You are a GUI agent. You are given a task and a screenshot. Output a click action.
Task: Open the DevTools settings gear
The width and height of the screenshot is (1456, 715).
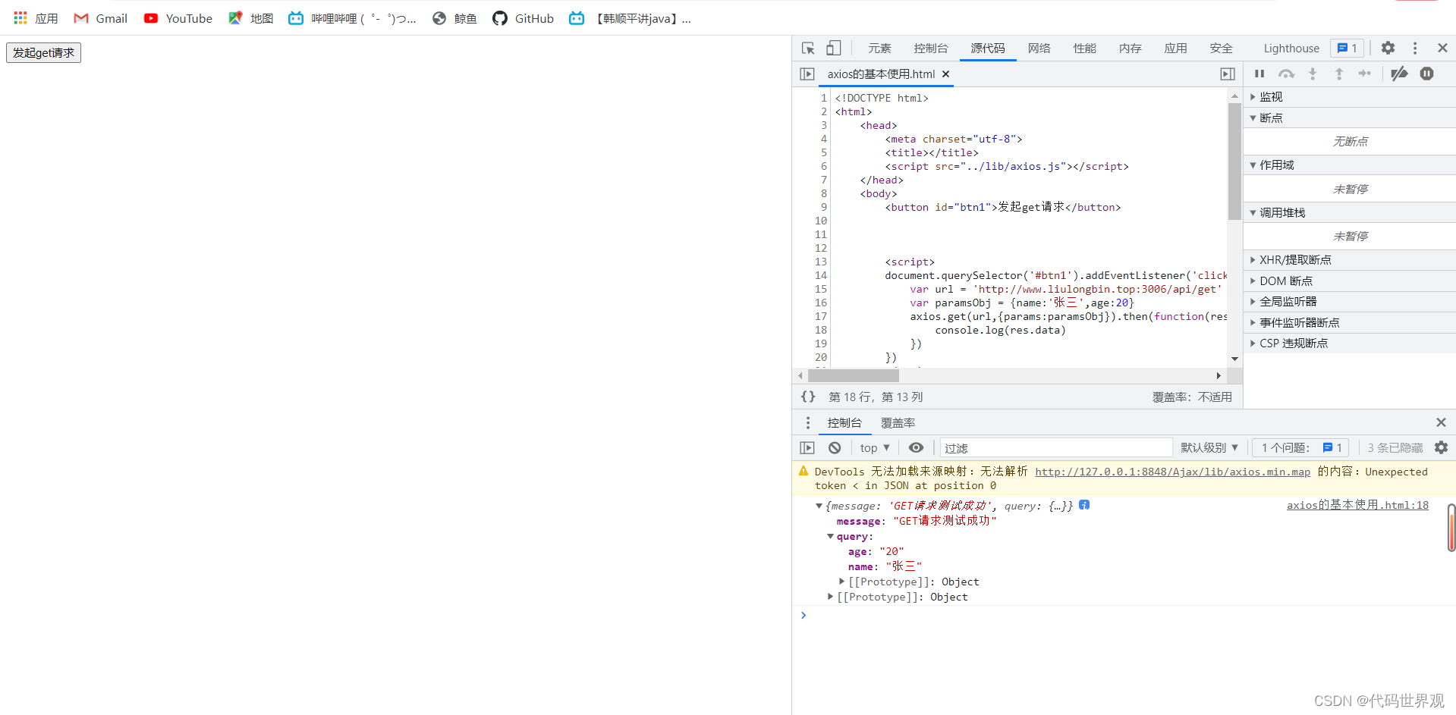pyautogui.click(x=1388, y=48)
